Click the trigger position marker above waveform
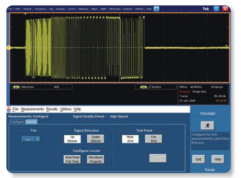The width and height of the screenshot is (241, 178). point(26,14)
